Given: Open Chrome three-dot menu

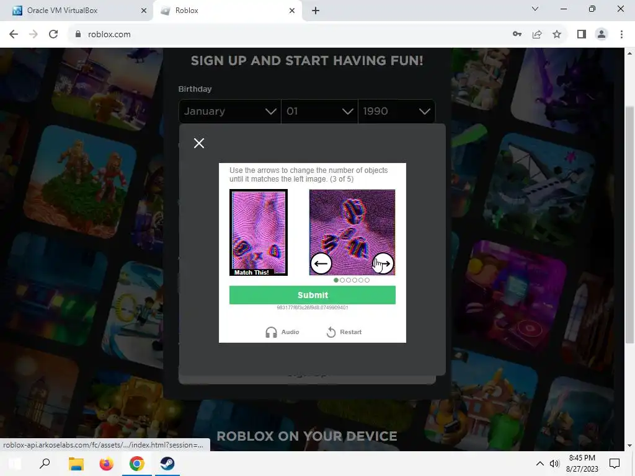Looking at the screenshot, I should [621, 34].
